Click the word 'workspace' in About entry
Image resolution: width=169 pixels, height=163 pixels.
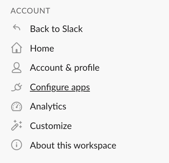click(95, 146)
